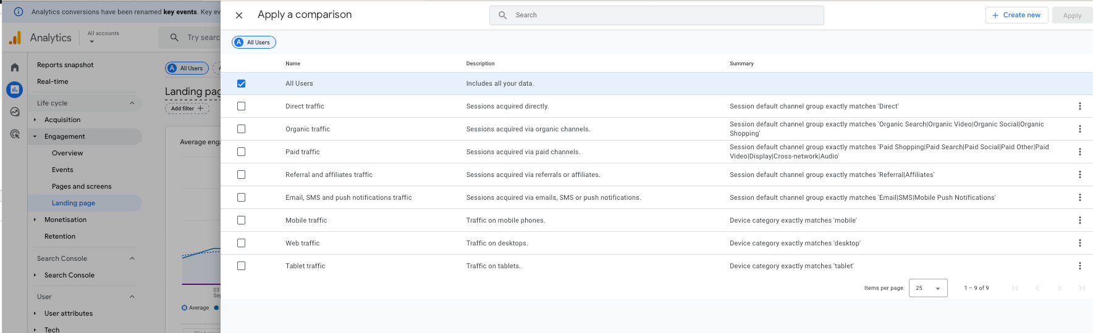Screen dimensions: 1093x333
Task: Open the Items per page dropdown
Action: (927, 288)
